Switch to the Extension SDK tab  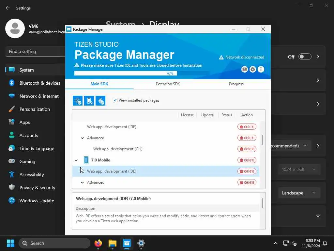pos(168,84)
